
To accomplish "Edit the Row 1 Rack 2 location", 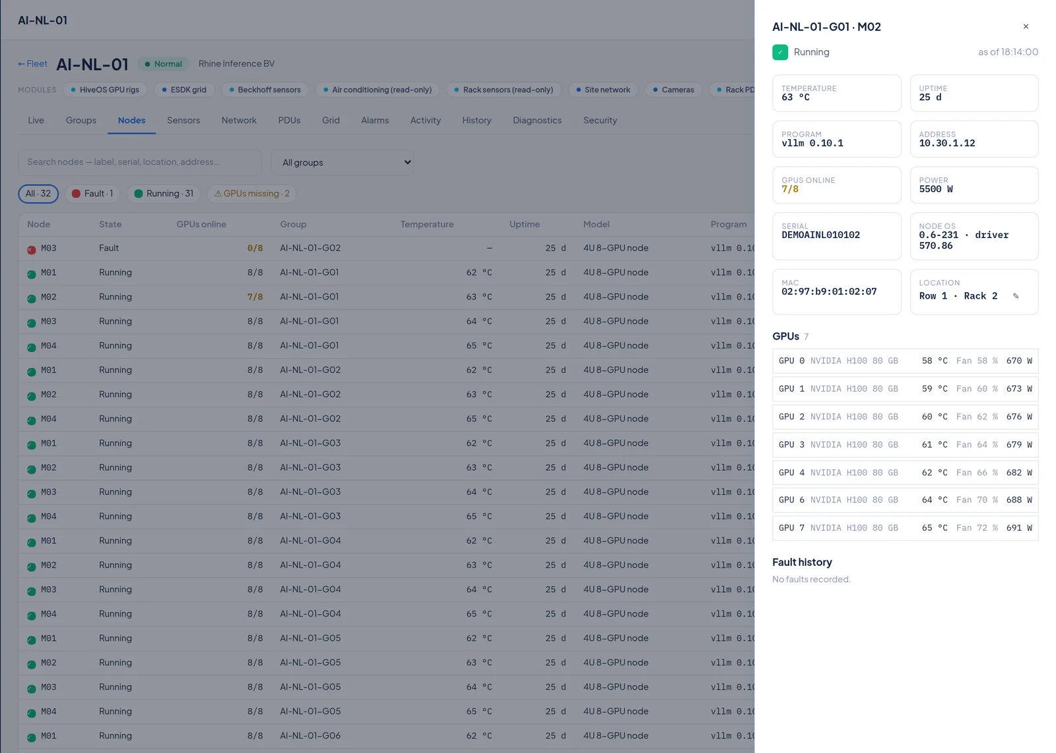I will coord(1016,296).
